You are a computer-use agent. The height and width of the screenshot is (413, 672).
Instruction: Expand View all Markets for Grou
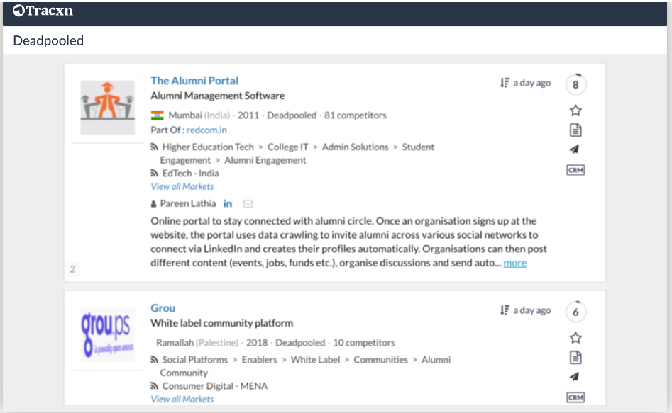pyautogui.click(x=182, y=399)
